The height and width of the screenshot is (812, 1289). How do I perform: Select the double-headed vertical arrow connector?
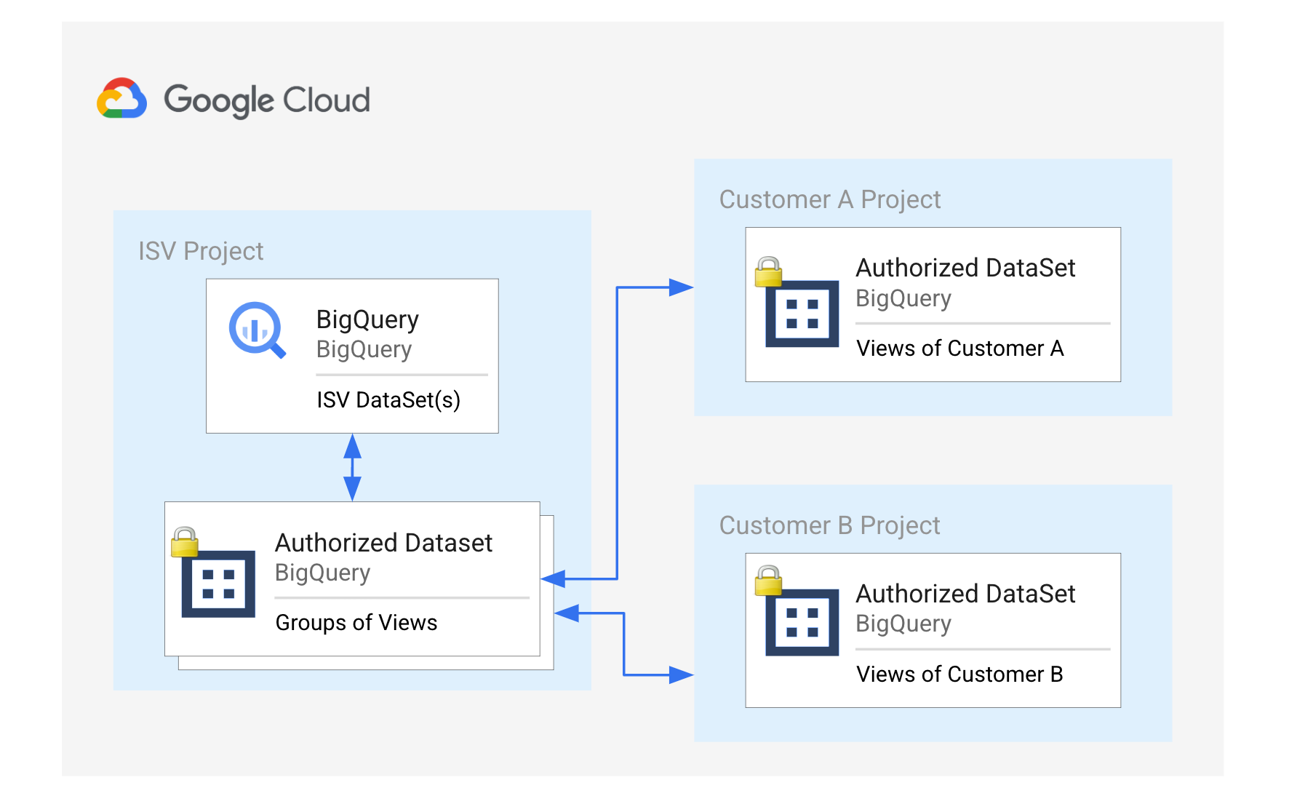(353, 467)
